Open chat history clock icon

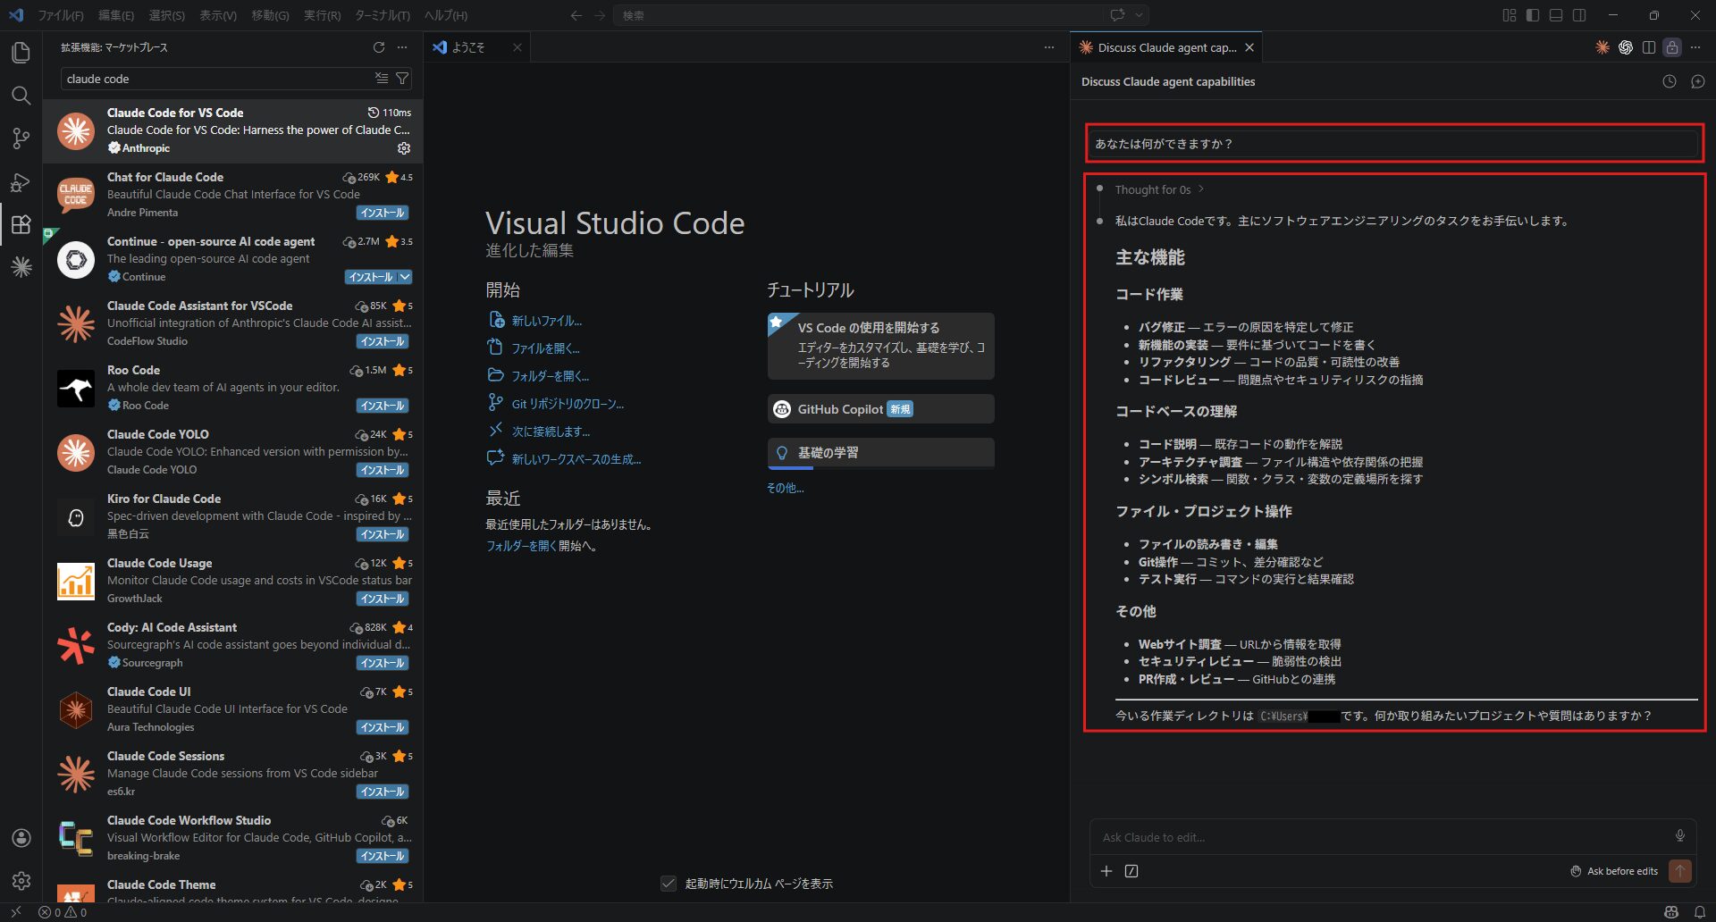click(x=1669, y=81)
